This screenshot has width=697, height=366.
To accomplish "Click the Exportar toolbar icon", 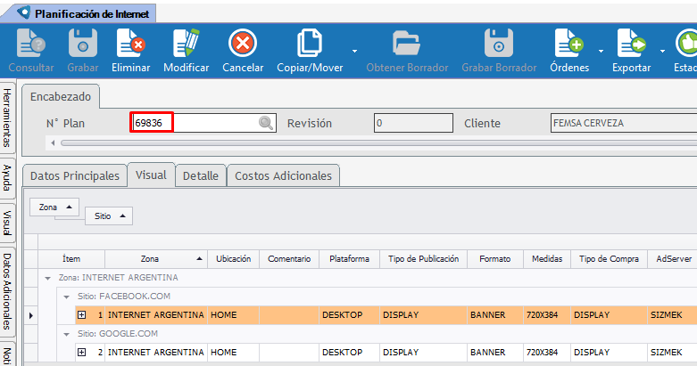I will (630, 44).
